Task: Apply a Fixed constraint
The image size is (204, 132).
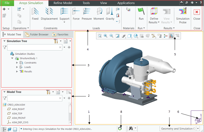Action: pyautogui.click(x=35, y=14)
